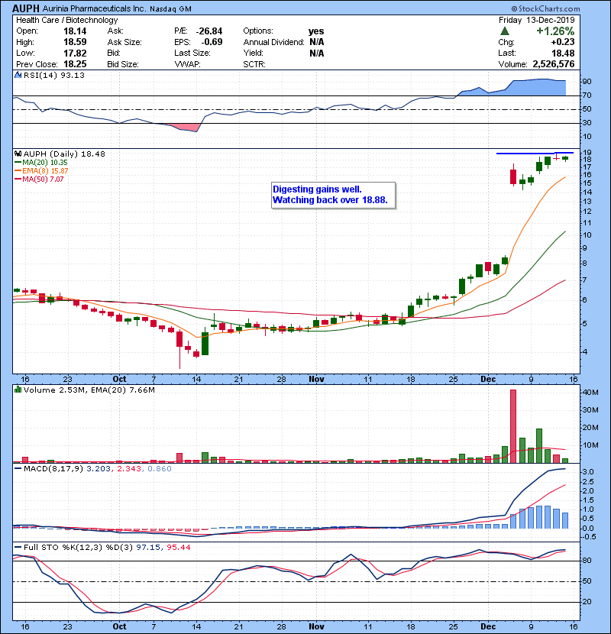Click the 40M label on the volume axis
The height and width of the screenshot is (634, 611).
click(x=590, y=392)
